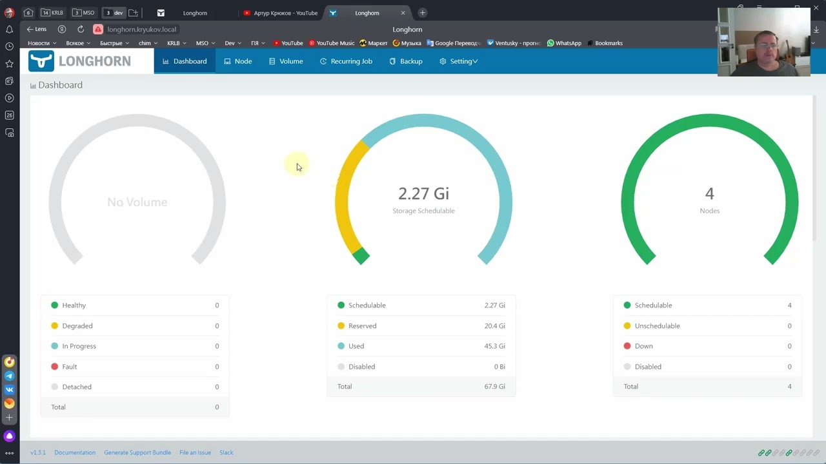Open the Ventusky bookmark

click(x=514, y=43)
